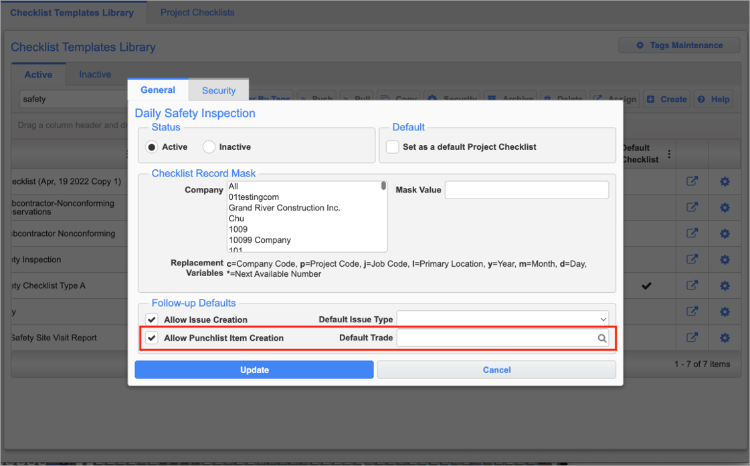750x466 pixels.
Task: Click '1 - 7 of 7 items' pager text
Action: click(x=702, y=364)
